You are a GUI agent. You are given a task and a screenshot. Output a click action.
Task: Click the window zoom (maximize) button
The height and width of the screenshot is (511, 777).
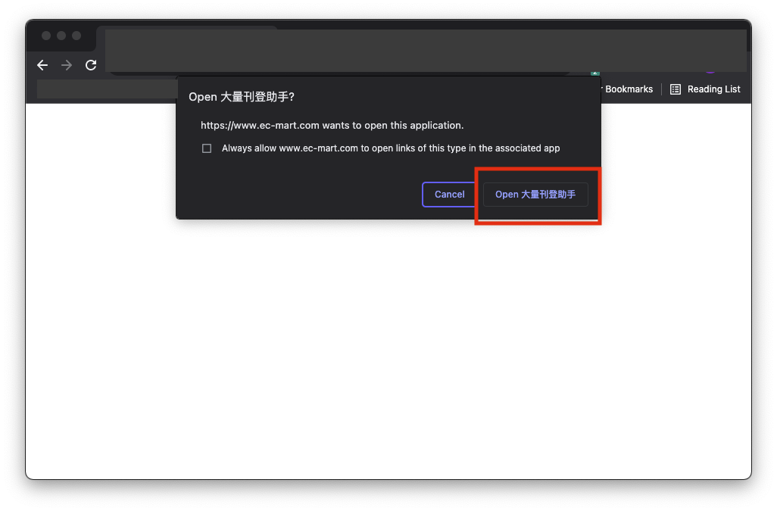pos(76,36)
